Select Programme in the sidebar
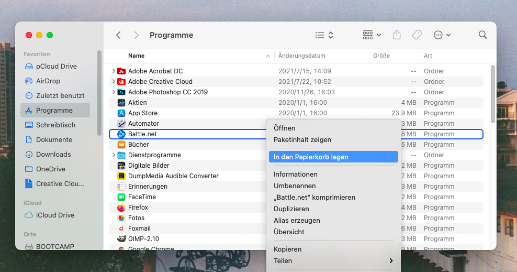 coord(55,110)
